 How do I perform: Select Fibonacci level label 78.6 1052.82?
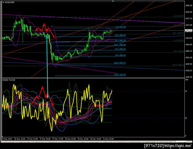tap(120, 55)
